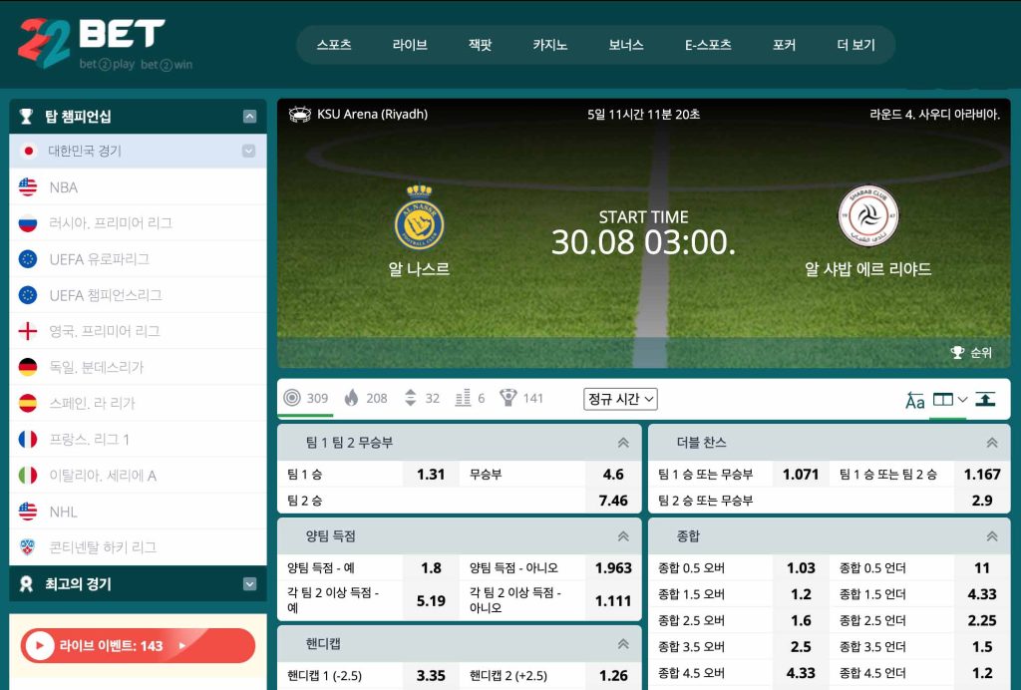Select the 6 markets list tab
This screenshot has height=690, width=1021.
coord(471,398)
